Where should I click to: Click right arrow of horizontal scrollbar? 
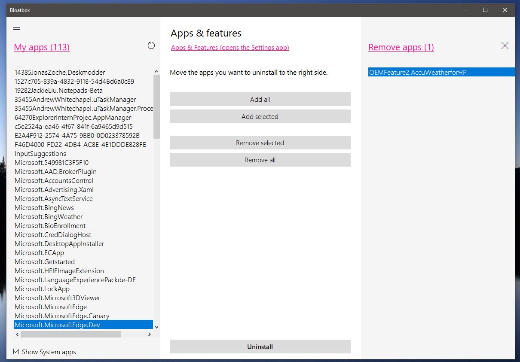(150, 334)
